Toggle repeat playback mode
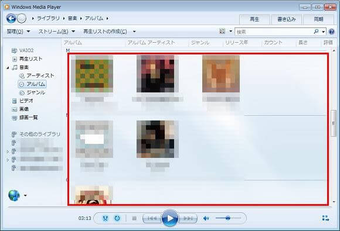The height and width of the screenshot is (231, 340). (117, 218)
